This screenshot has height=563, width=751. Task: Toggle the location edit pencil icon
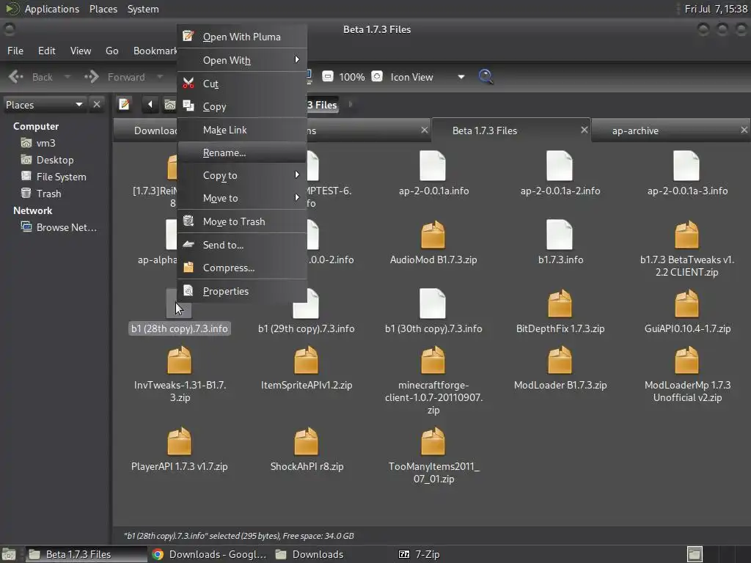(x=124, y=104)
